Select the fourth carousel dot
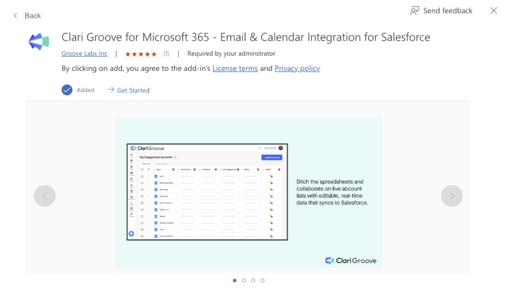This screenshot has width=527, height=292. click(263, 280)
